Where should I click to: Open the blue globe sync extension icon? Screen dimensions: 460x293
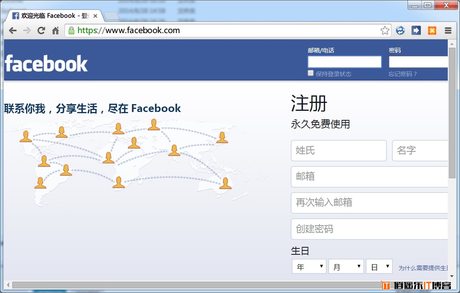pos(400,30)
